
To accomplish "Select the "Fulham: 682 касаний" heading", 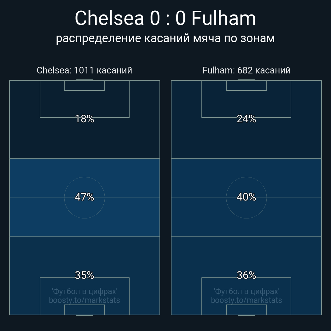I will click(246, 70).
